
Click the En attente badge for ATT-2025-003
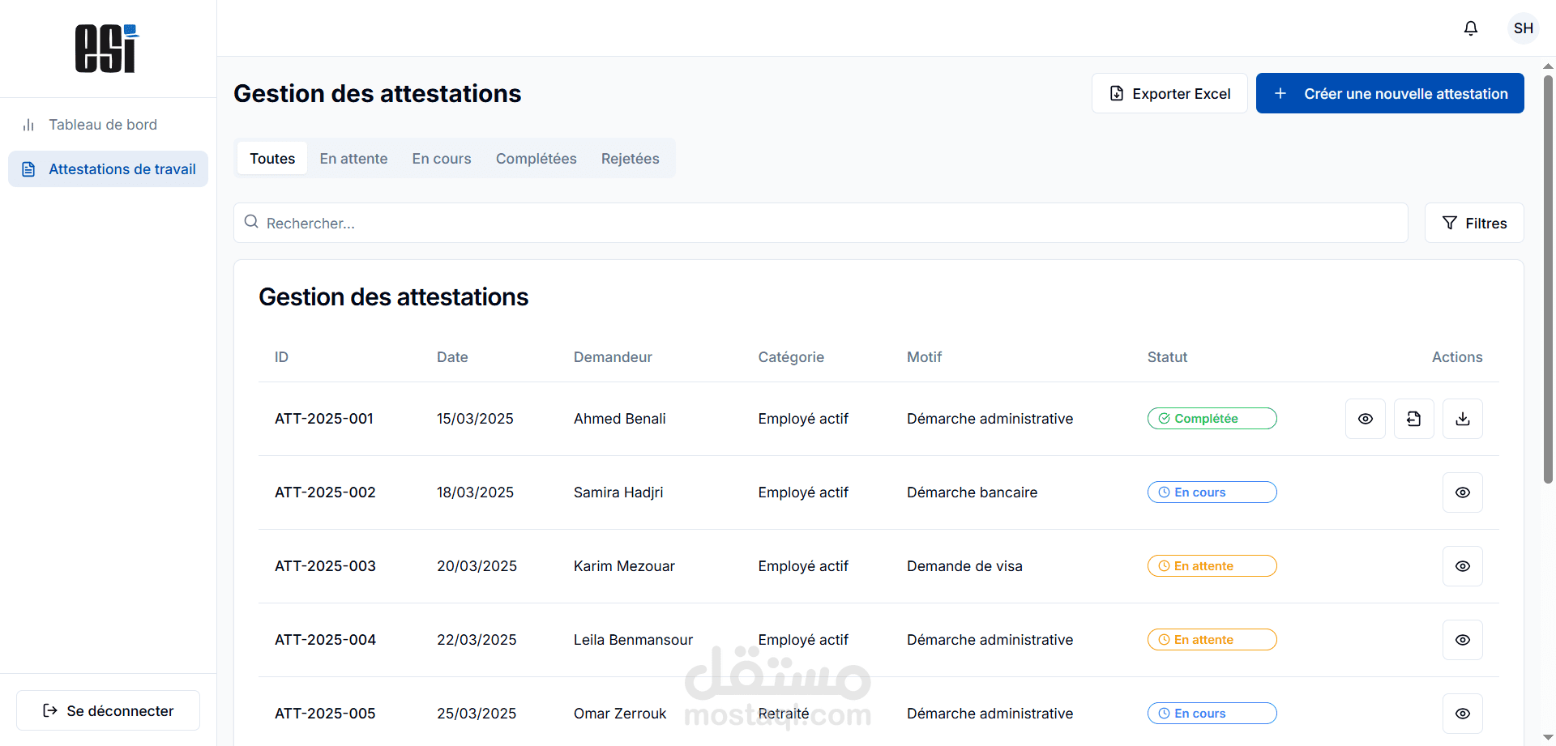(x=1212, y=566)
